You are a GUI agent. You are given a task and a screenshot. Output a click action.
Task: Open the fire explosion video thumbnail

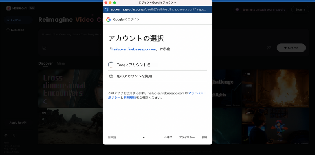tap(276, 88)
